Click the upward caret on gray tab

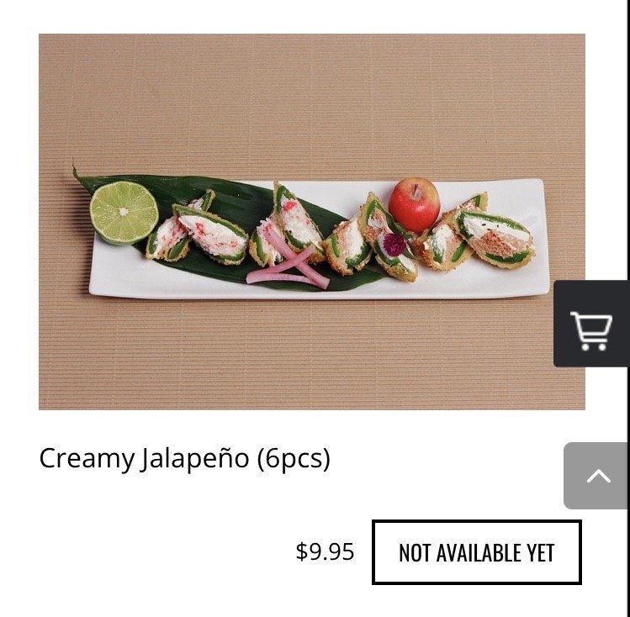coord(598,476)
